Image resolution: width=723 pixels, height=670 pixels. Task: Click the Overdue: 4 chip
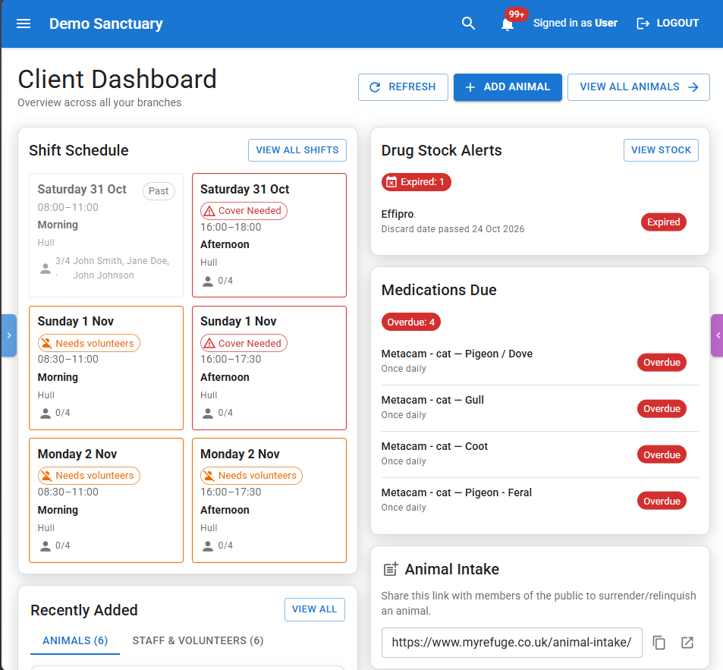click(x=411, y=322)
